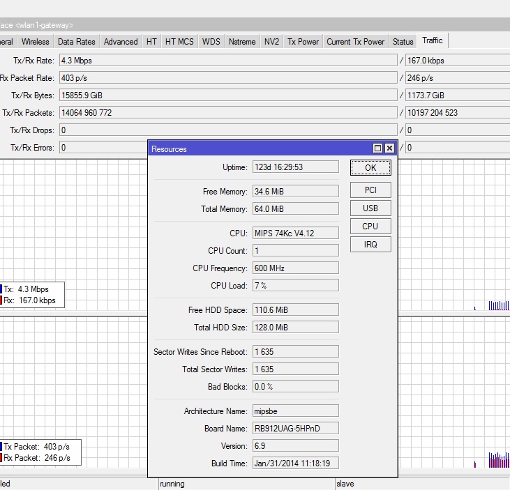Select the CPU Load field

(295, 286)
